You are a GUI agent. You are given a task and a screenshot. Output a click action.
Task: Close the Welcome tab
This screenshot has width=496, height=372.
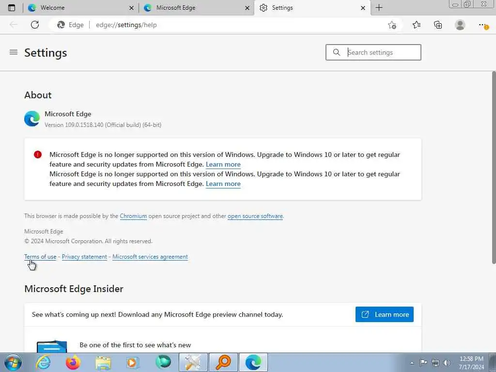click(x=131, y=8)
